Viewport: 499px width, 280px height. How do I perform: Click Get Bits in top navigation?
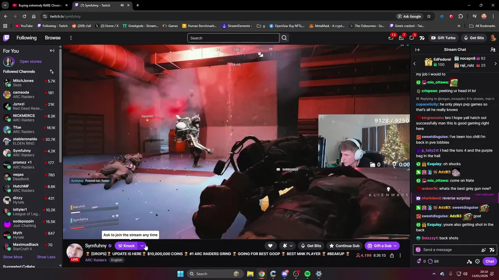pos(474,38)
